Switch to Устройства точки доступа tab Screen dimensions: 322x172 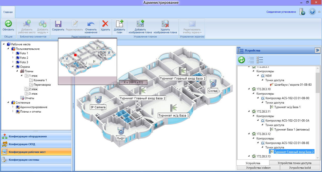[294, 163]
